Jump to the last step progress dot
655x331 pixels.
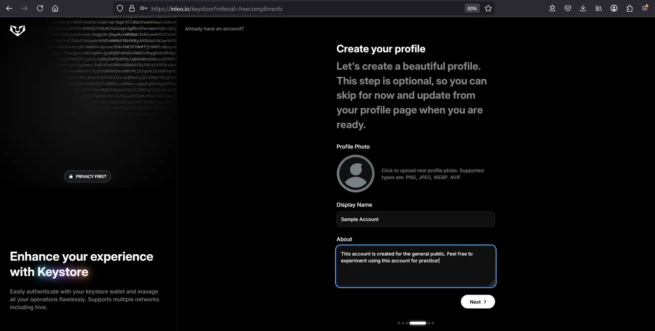(x=433, y=323)
